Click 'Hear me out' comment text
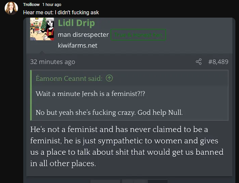Screen dimensions: 239x183 tap(38, 13)
